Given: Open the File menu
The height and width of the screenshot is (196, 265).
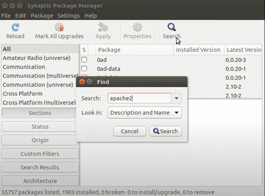Looking at the screenshot, I should pos(6,16).
